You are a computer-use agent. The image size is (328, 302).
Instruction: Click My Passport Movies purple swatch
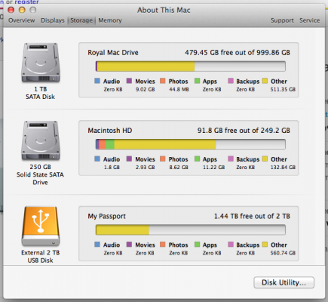[x=129, y=245]
